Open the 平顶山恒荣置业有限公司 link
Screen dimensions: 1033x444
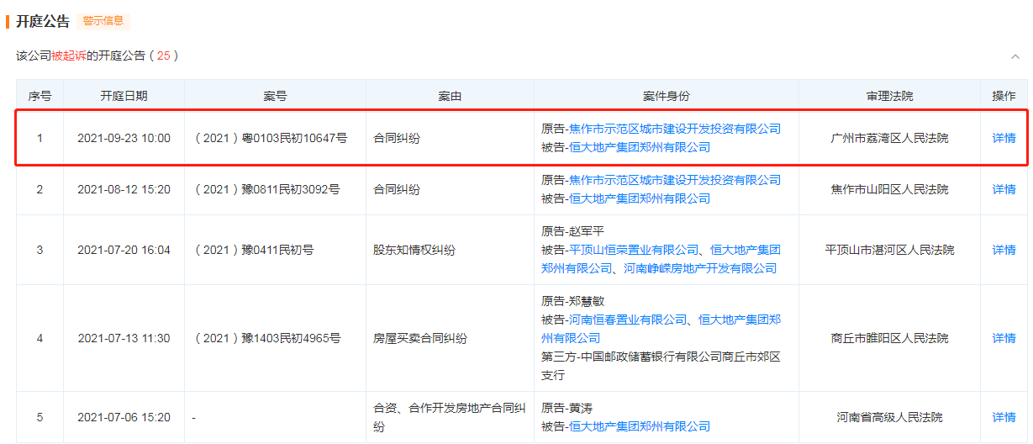click(634, 250)
